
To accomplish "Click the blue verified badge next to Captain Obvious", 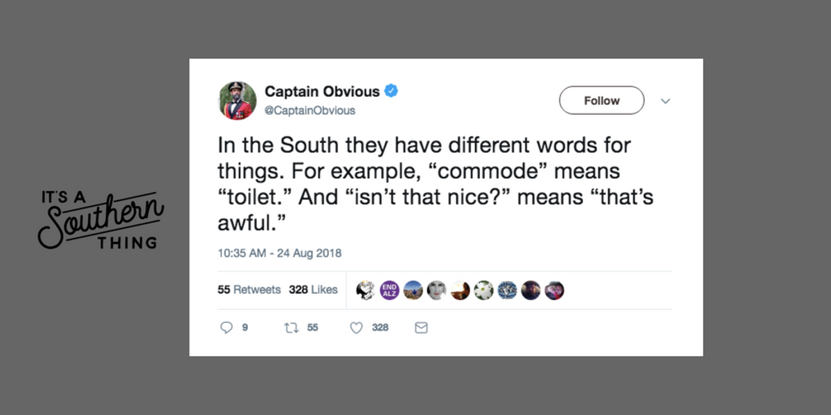I will [x=391, y=91].
